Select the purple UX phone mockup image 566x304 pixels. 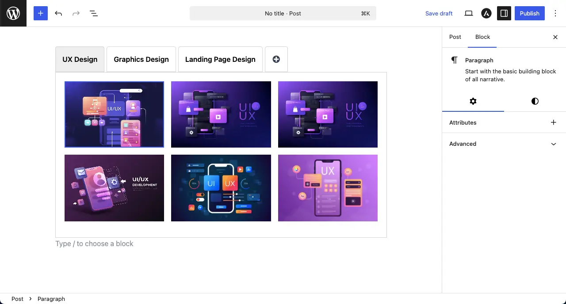tap(328, 188)
